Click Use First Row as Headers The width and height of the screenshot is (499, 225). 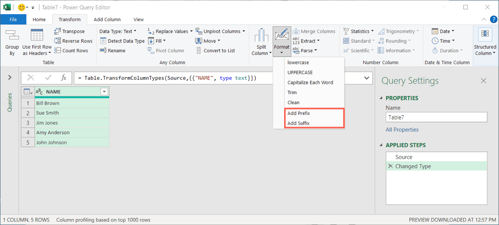(x=37, y=43)
